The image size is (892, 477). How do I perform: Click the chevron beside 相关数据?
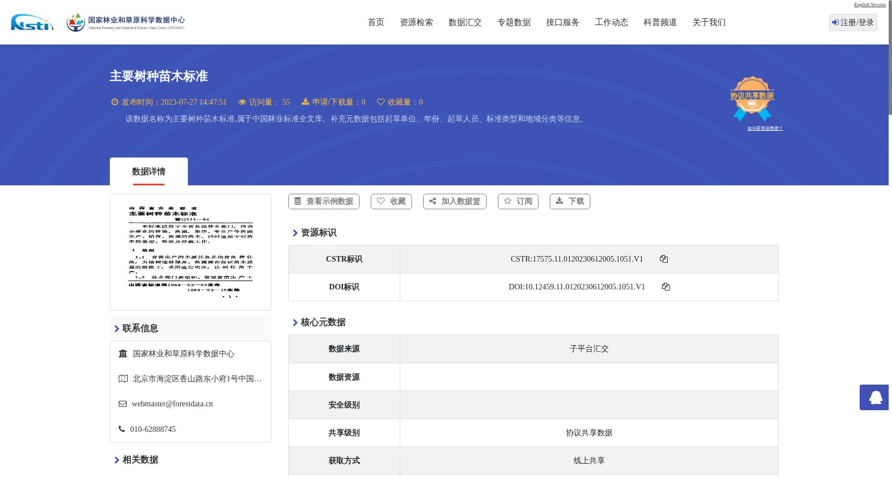(117, 460)
